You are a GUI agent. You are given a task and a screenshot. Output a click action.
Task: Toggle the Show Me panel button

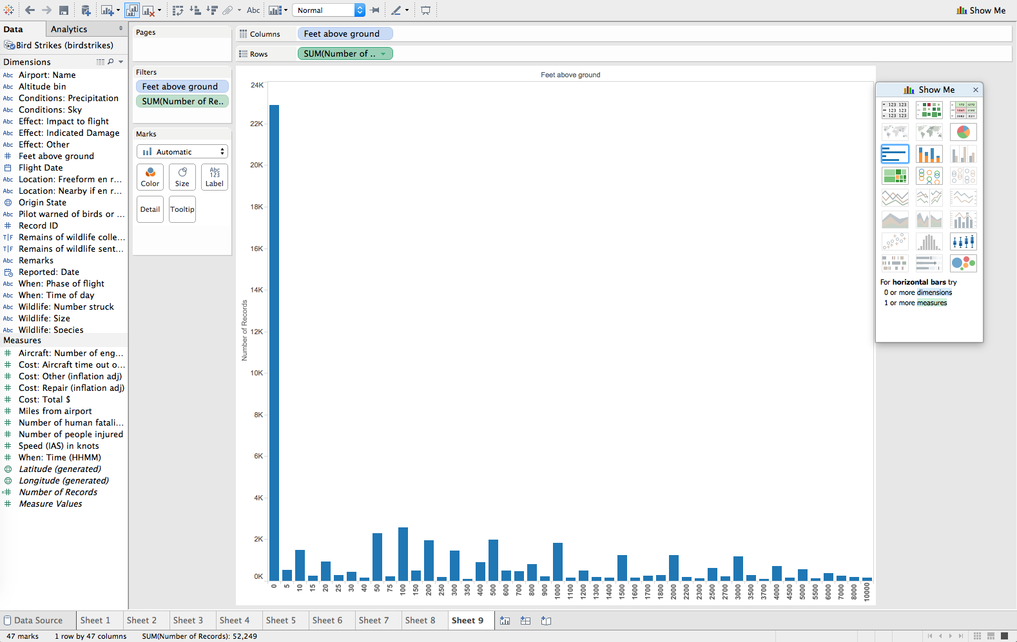tap(981, 10)
